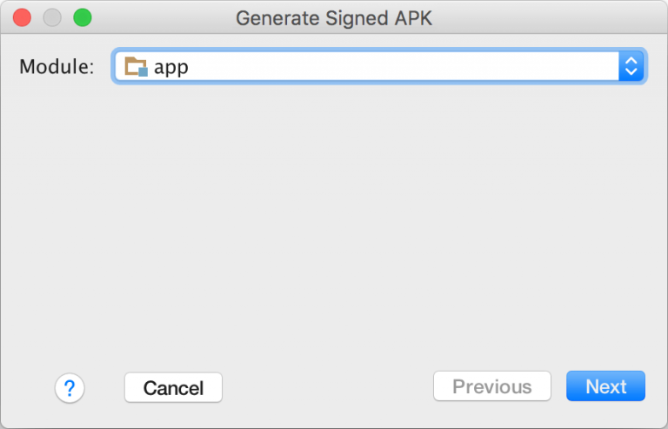The image size is (668, 429).
Task: Click empty space between Cancel and Previous
Action: pyautogui.click(x=327, y=387)
